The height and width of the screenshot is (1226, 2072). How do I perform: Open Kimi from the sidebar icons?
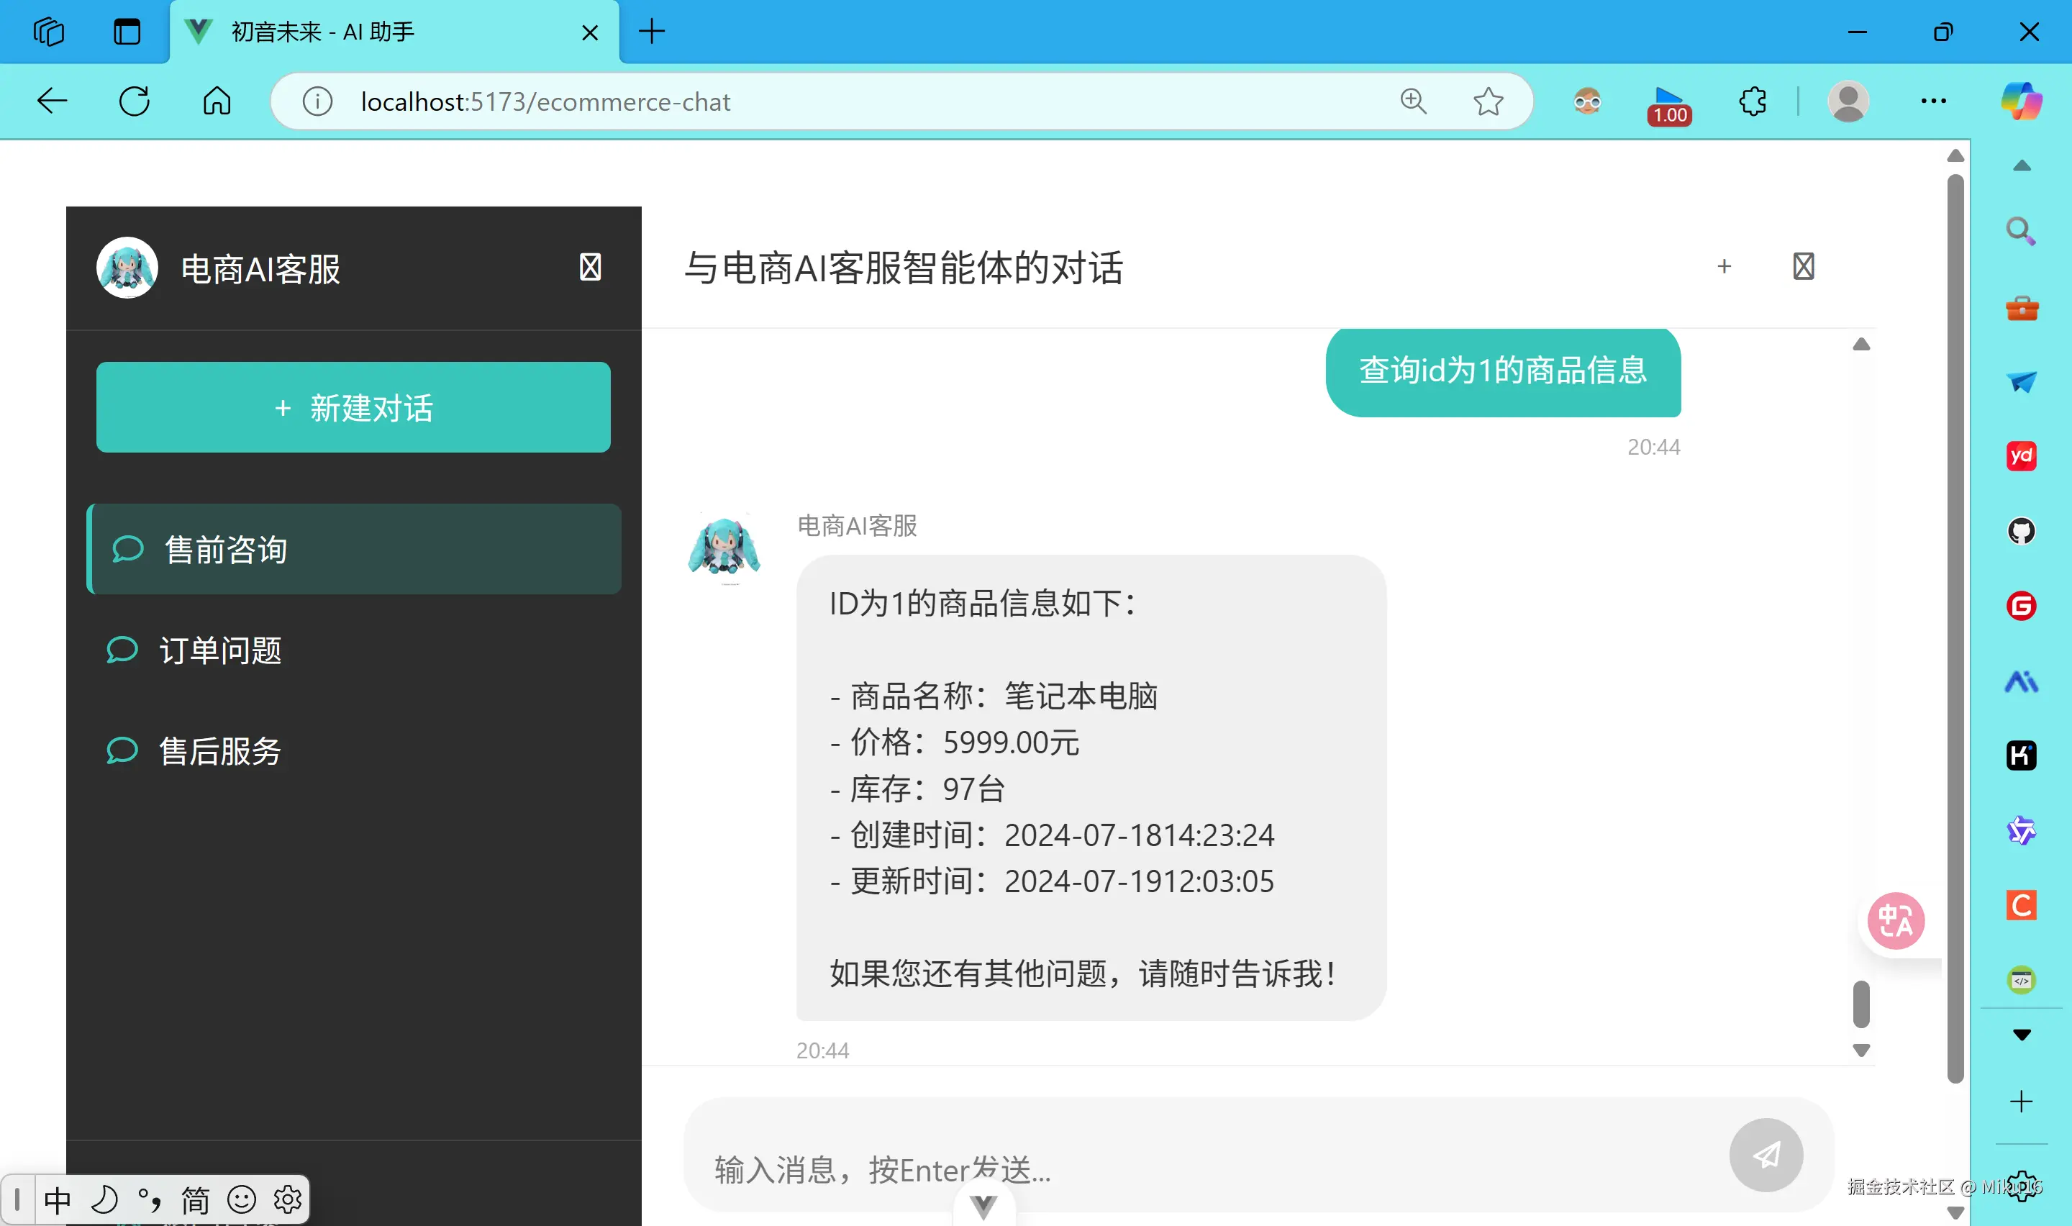[x=2021, y=755]
